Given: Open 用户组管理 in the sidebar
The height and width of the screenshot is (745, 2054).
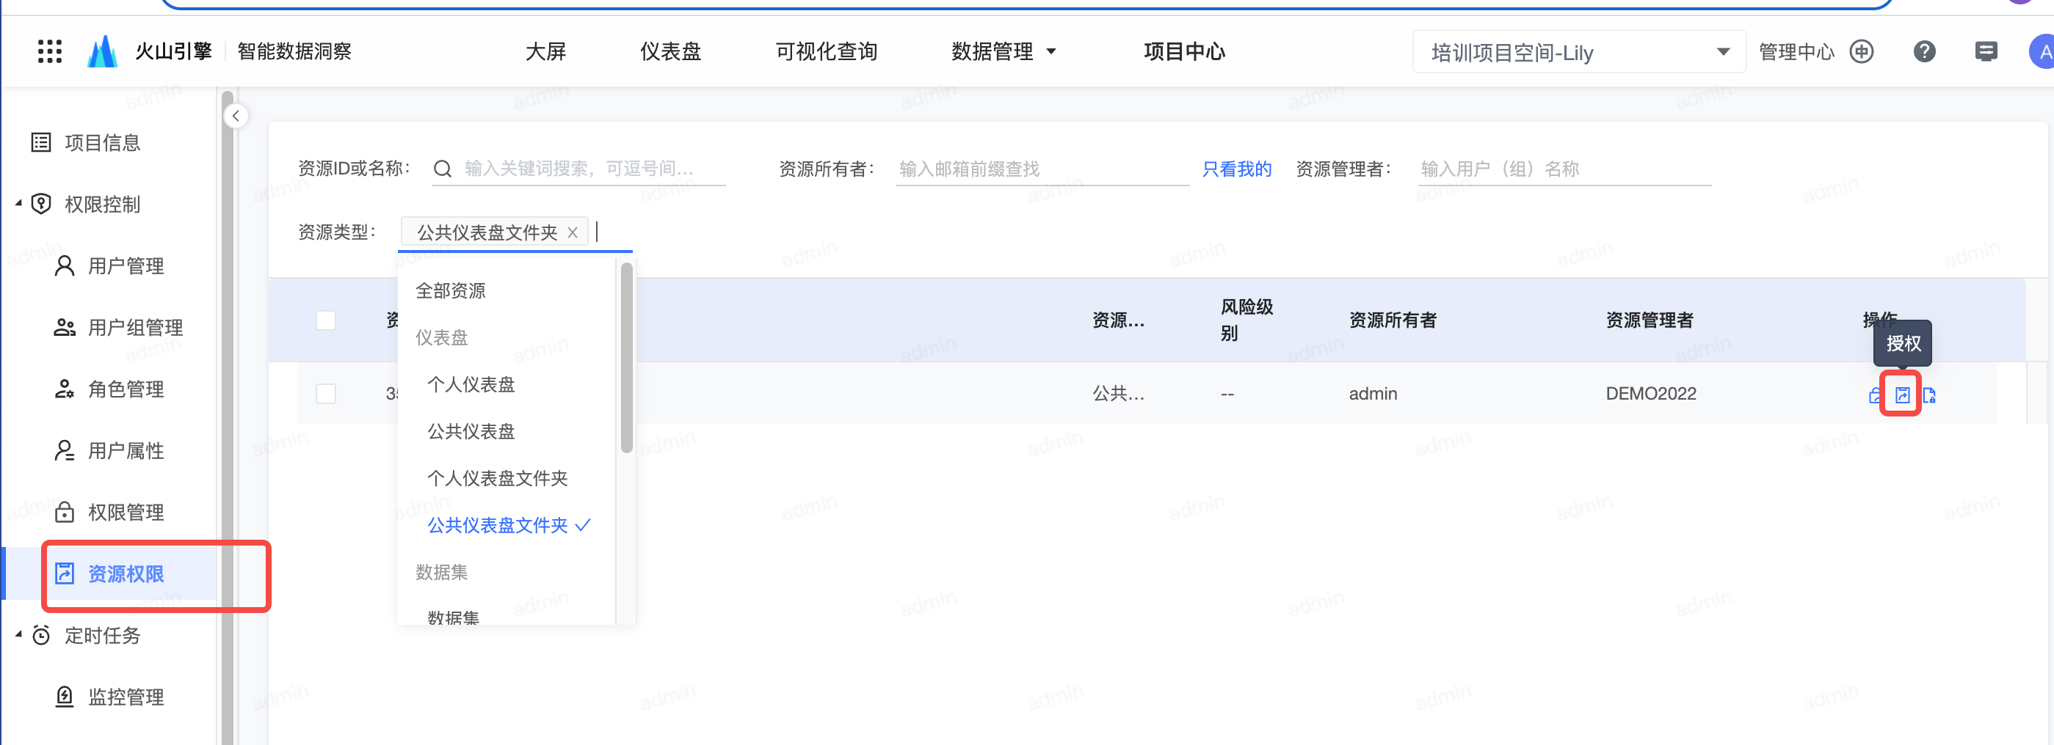Looking at the screenshot, I should [x=135, y=328].
